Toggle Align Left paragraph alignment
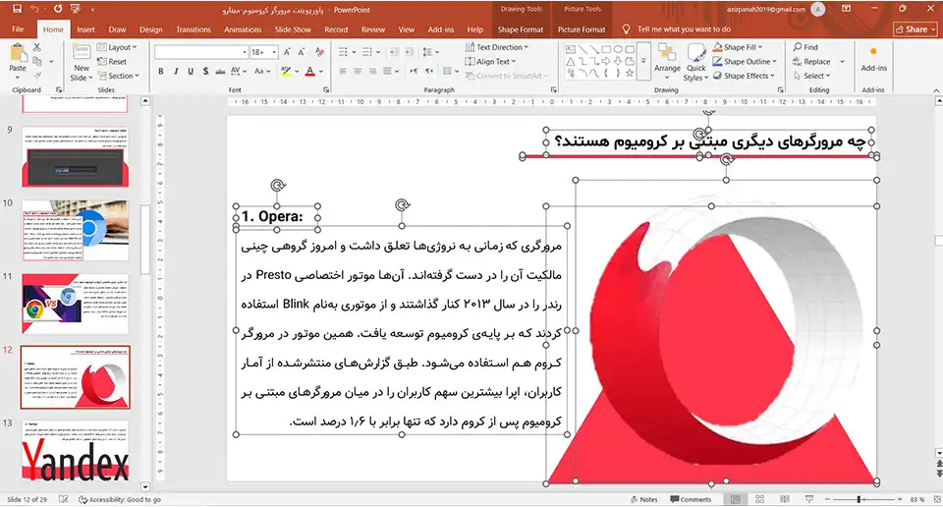 [343, 71]
